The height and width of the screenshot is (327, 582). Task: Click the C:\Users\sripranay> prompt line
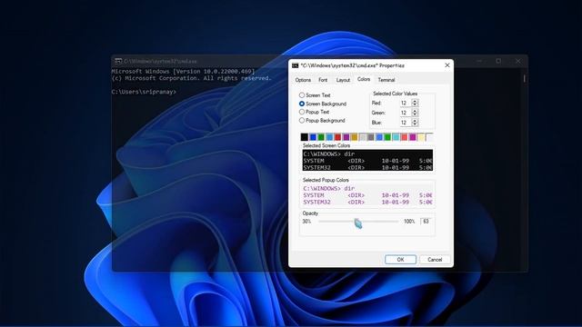pos(144,92)
